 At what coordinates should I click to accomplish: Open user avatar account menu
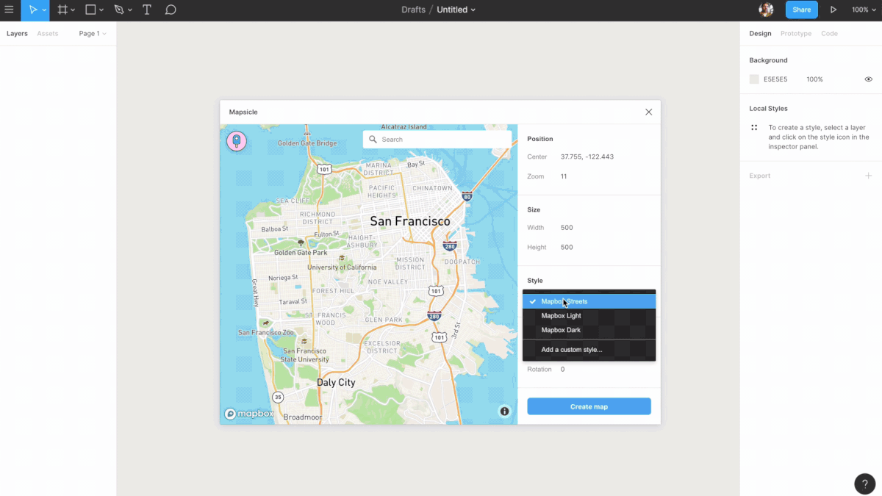tap(766, 10)
